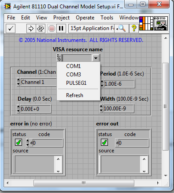Image resolution: width=174 pixels, height=193 pixels.
Task: Click the window vertical scroll down arrow
Action: [166, 175]
